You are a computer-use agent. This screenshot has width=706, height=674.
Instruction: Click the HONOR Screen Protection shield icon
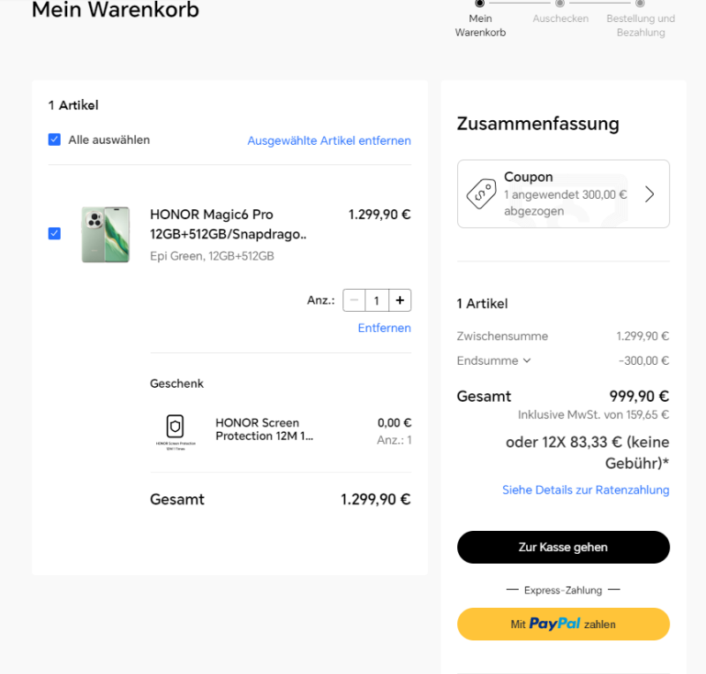(175, 426)
